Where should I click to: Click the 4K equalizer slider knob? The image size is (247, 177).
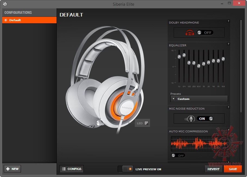pyautogui.click(x=213, y=61)
